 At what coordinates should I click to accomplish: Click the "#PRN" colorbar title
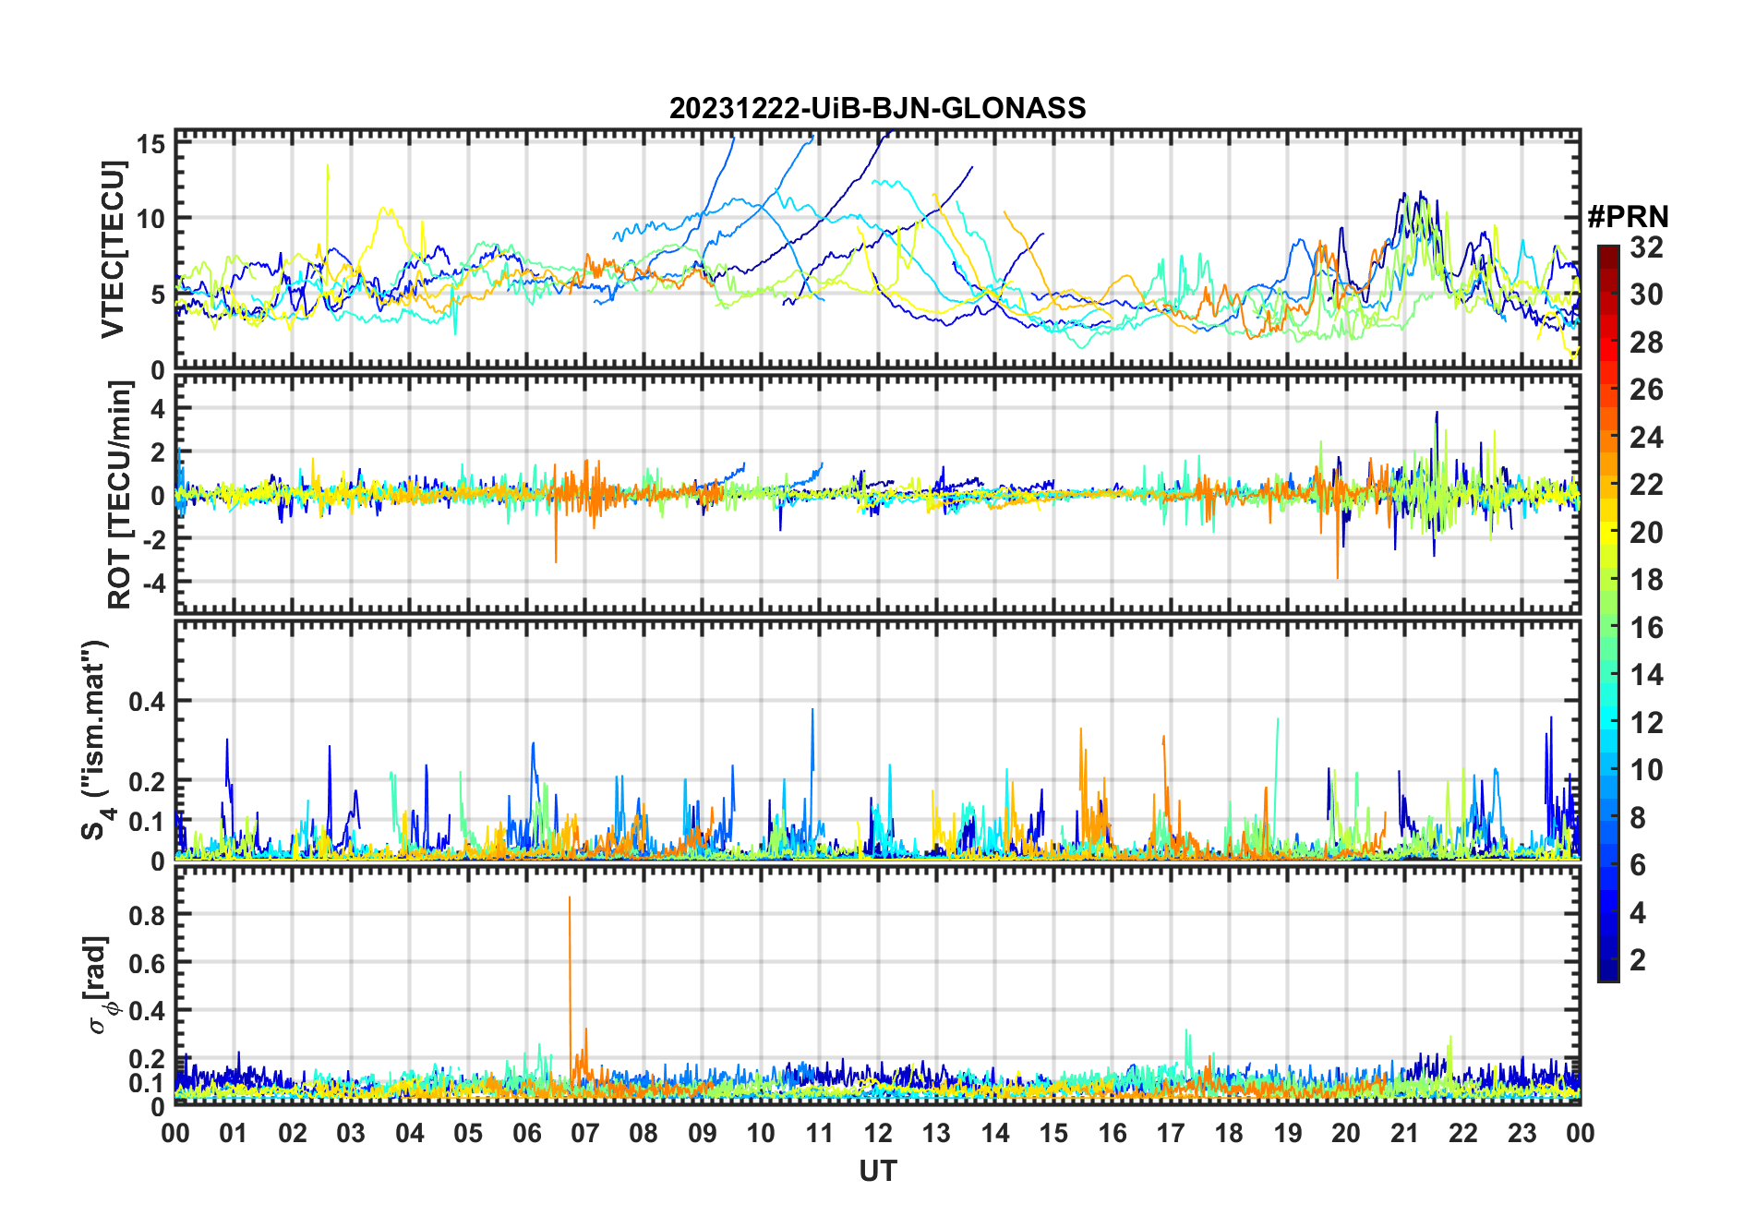1628,217
